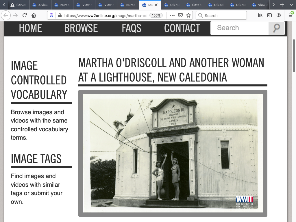The image size is (296, 222).
Task: Click the site search magnifier button
Action: (x=276, y=28)
